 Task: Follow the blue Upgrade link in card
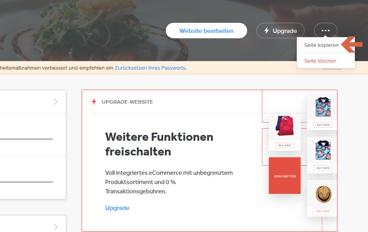pyautogui.click(x=117, y=208)
